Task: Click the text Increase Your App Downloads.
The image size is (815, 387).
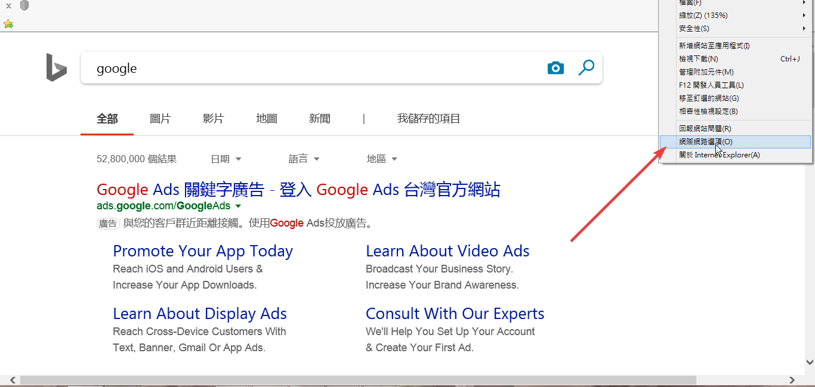Action: (185, 285)
